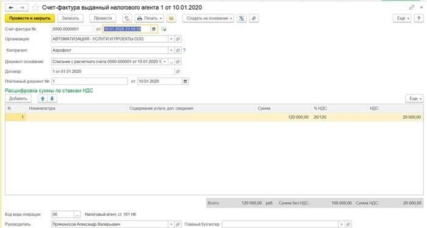This screenshot has width=427, height=228.
Task: Open Создать на основании menu
Action: [209, 18]
